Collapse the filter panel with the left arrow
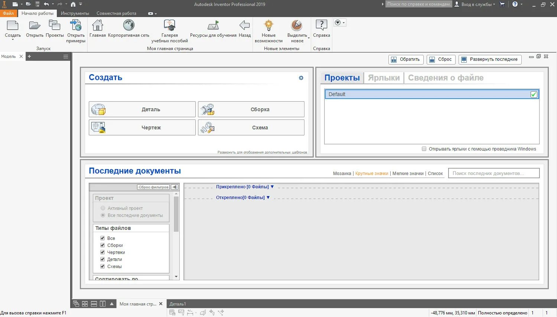Screen dimensions: 557x317 (x=175, y=187)
